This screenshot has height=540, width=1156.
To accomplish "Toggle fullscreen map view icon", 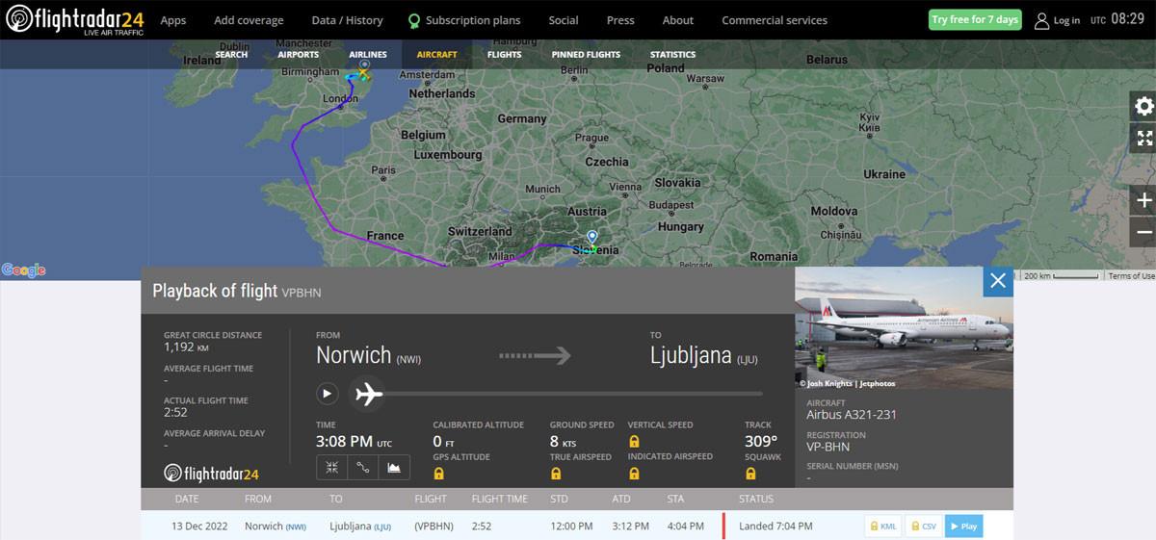I will coord(1143,138).
